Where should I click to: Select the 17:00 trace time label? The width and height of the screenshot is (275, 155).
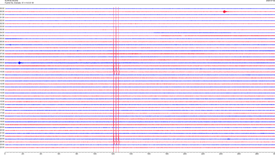coord(2,110)
